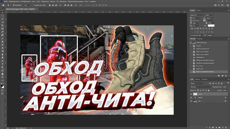Click the trash icon in History panel

226,76
